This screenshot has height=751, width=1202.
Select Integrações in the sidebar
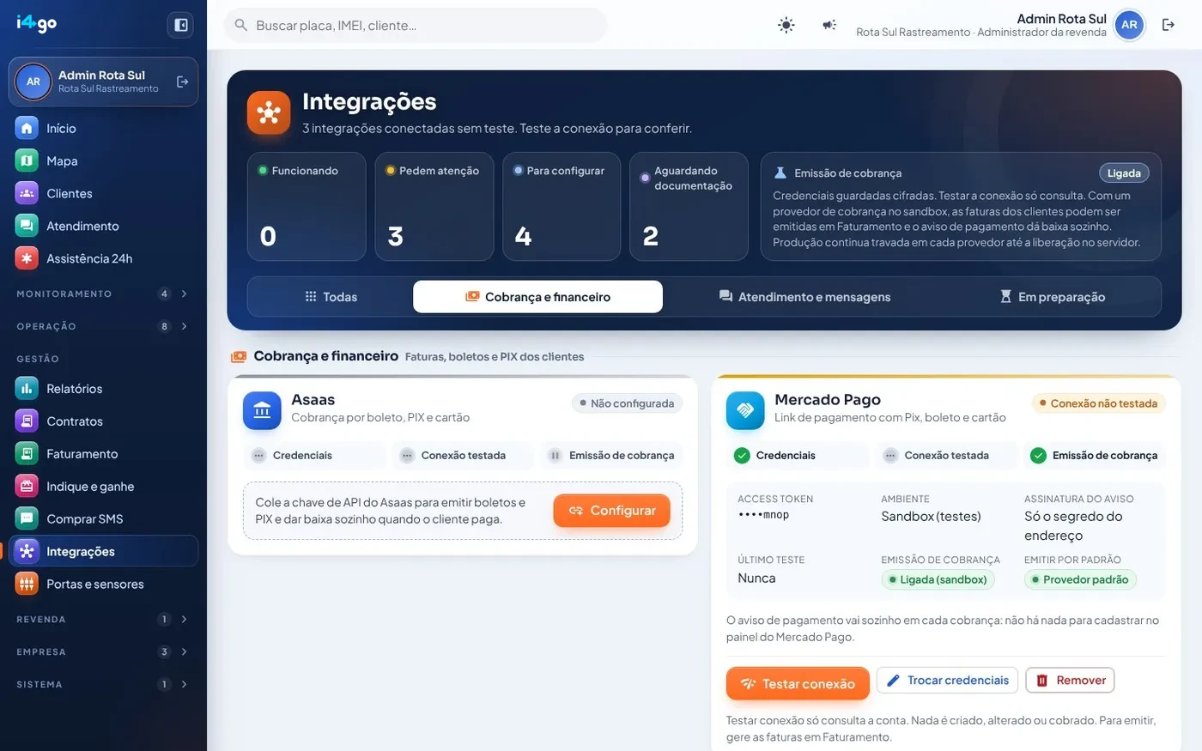[x=104, y=552]
